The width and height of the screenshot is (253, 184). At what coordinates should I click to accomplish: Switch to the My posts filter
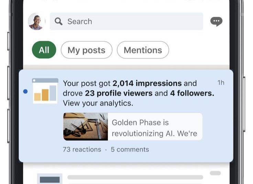click(86, 50)
